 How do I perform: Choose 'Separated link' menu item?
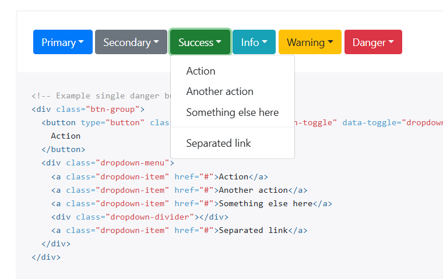coord(233,143)
